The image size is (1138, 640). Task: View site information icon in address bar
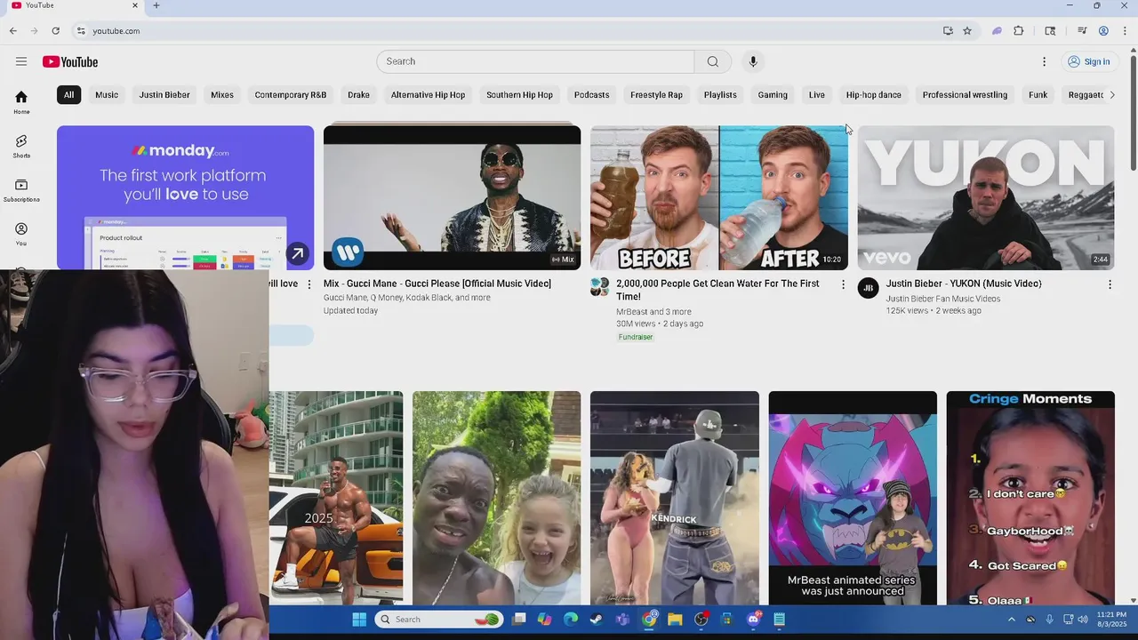tap(81, 30)
